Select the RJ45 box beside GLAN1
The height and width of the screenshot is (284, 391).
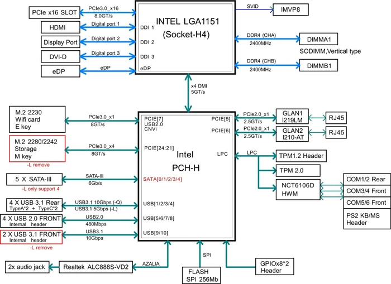click(336, 118)
